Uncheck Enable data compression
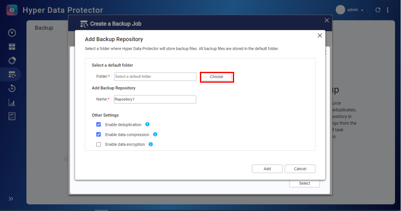Screen dimensions: 401x211 [x=98, y=135]
